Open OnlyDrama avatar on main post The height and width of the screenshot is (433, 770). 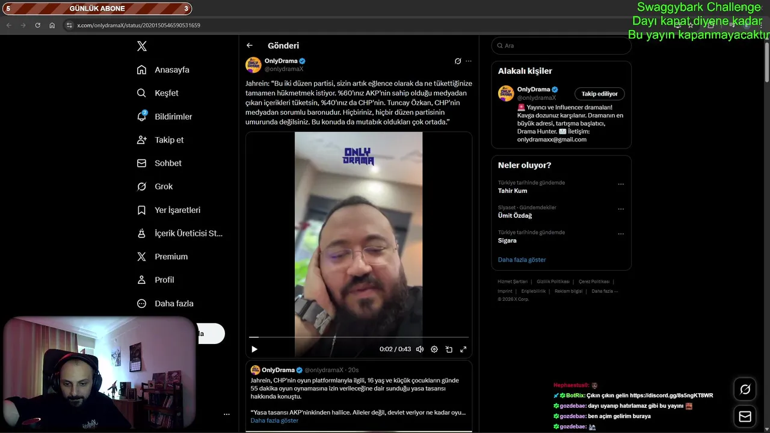[x=253, y=65]
